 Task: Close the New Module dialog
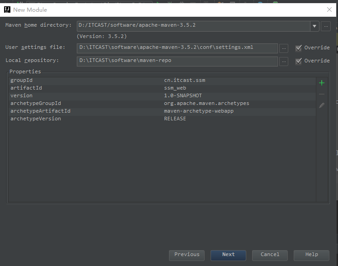pos(329,9)
